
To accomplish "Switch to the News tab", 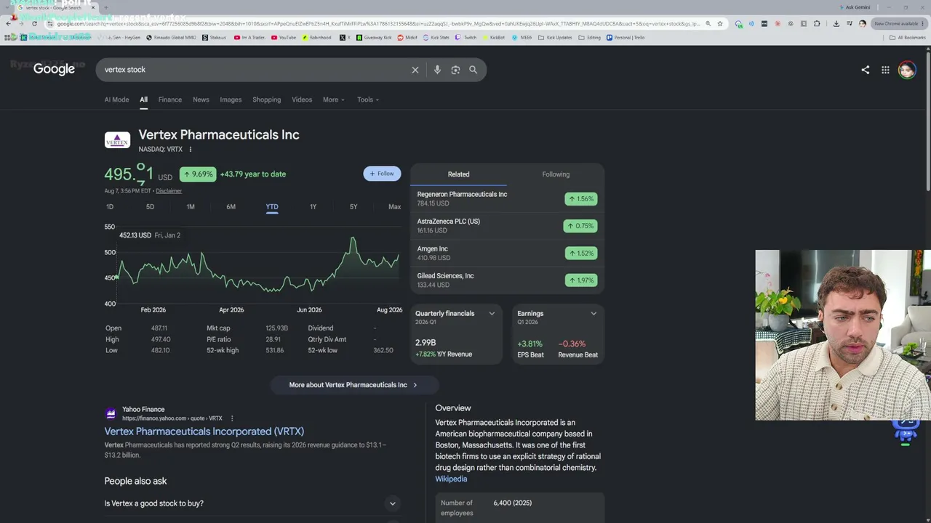I will pos(201,100).
